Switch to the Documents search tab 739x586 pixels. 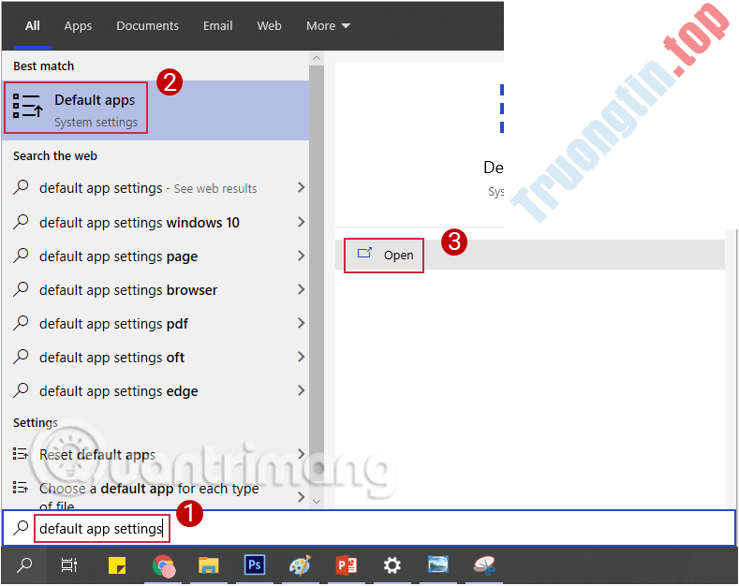pyautogui.click(x=147, y=26)
